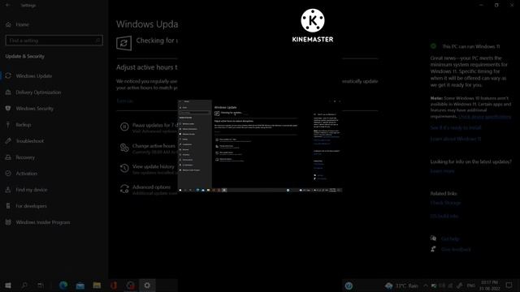Open the Activation page
The height and width of the screenshot is (292, 520).
27,174
